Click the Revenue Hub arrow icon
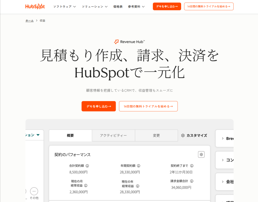 click(116, 42)
